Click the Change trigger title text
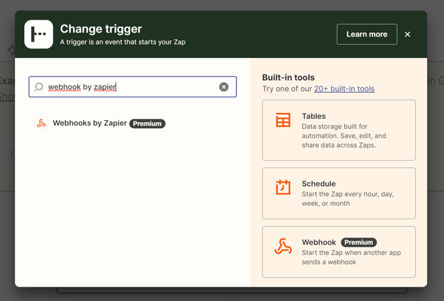 point(101,29)
